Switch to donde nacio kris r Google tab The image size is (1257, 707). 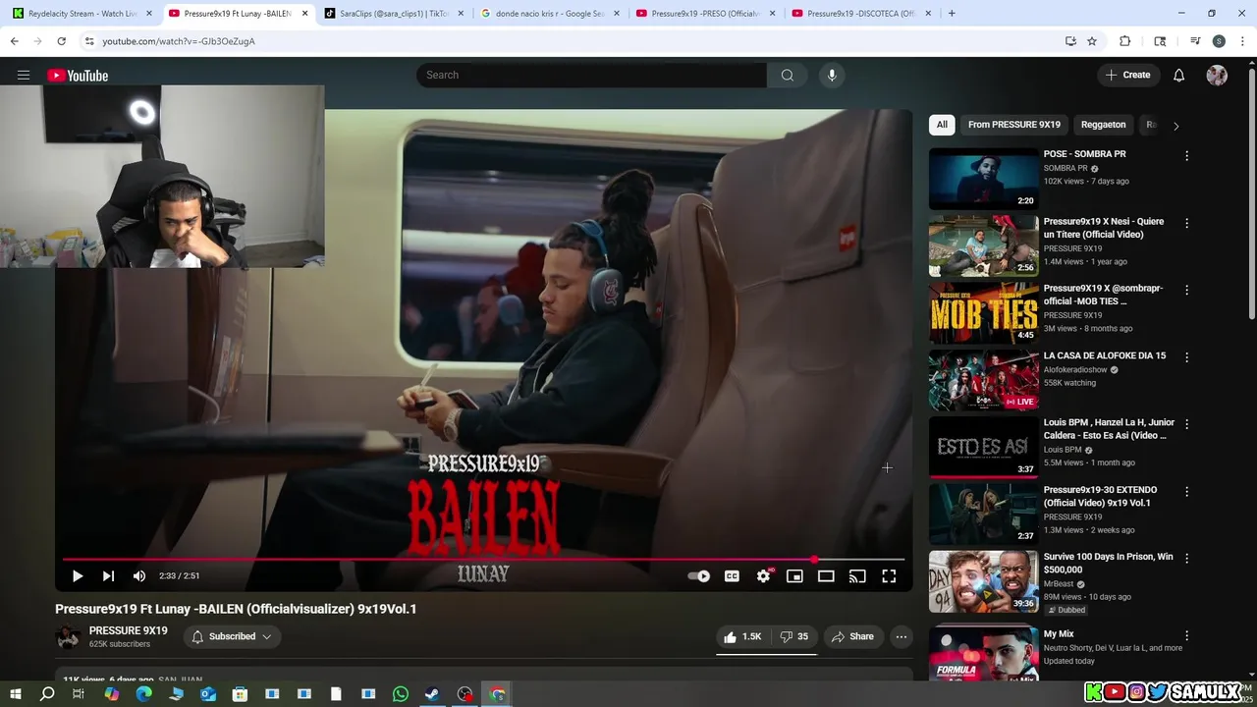click(x=548, y=14)
